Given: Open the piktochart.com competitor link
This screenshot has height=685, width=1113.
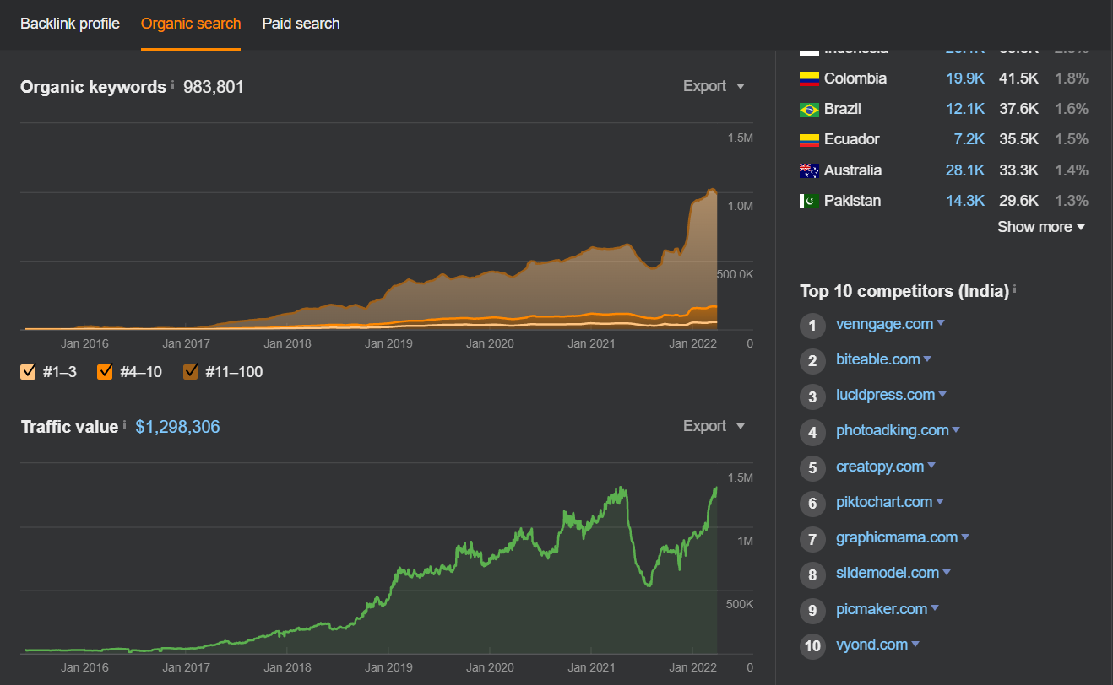Looking at the screenshot, I should click(884, 502).
